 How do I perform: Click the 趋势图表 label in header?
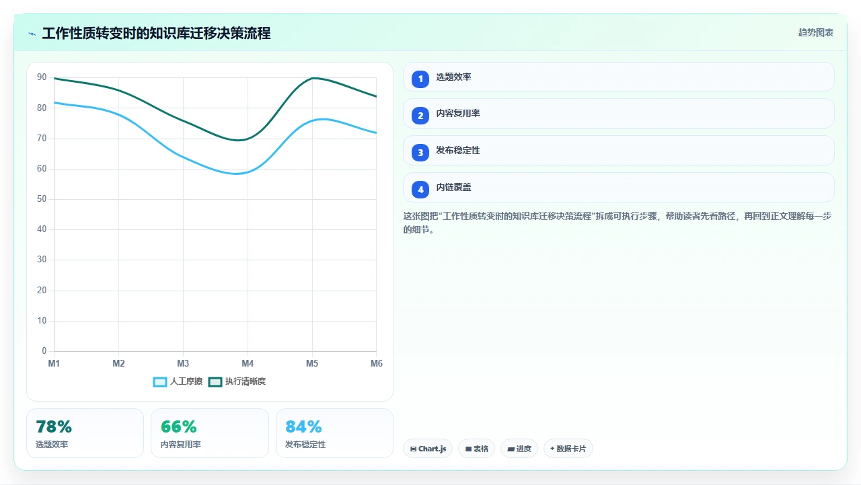click(816, 32)
